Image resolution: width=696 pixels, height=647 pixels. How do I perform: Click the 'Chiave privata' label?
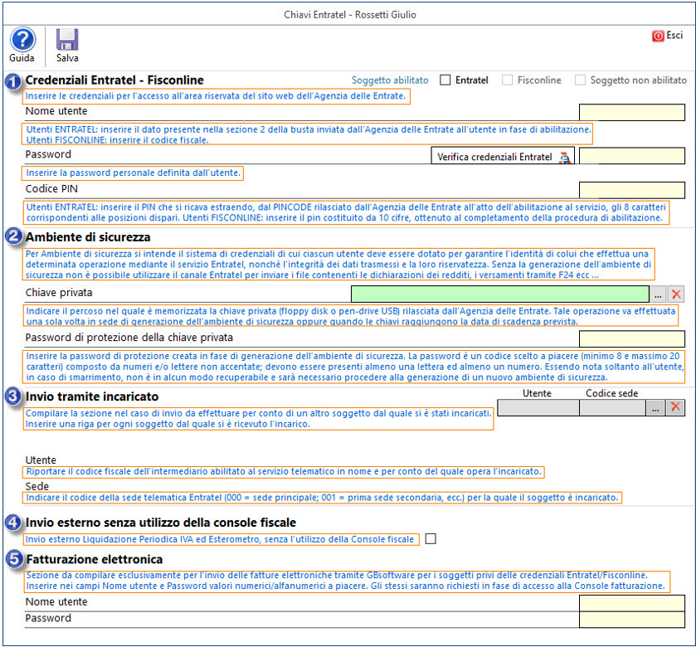(x=59, y=293)
